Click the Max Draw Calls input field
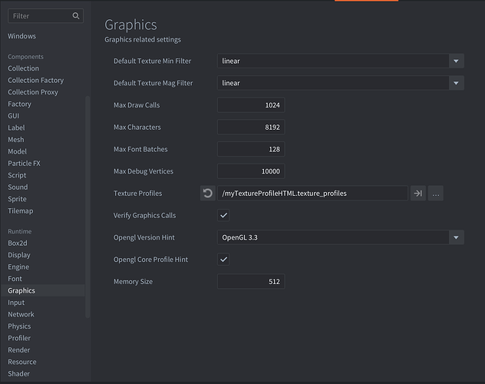The image size is (485, 384). [x=251, y=105]
